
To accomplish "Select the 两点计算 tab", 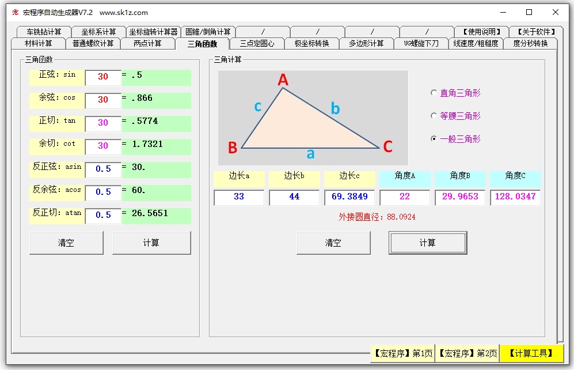I will 147,44.
